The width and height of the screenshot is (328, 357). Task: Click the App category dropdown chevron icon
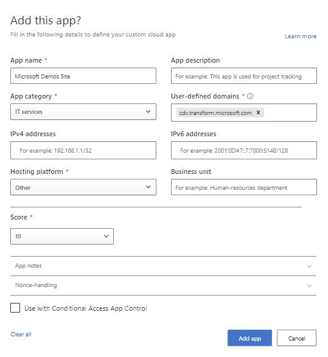coord(148,111)
